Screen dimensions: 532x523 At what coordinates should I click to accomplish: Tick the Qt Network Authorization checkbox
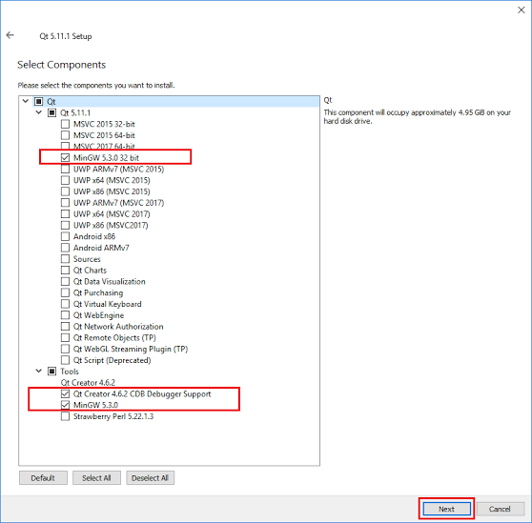65,327
